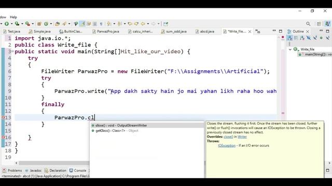Navigate Back with the yellow left arrow
Viewport: 332px width, 186px height.
pyautogui.click(x=143, y=24)
